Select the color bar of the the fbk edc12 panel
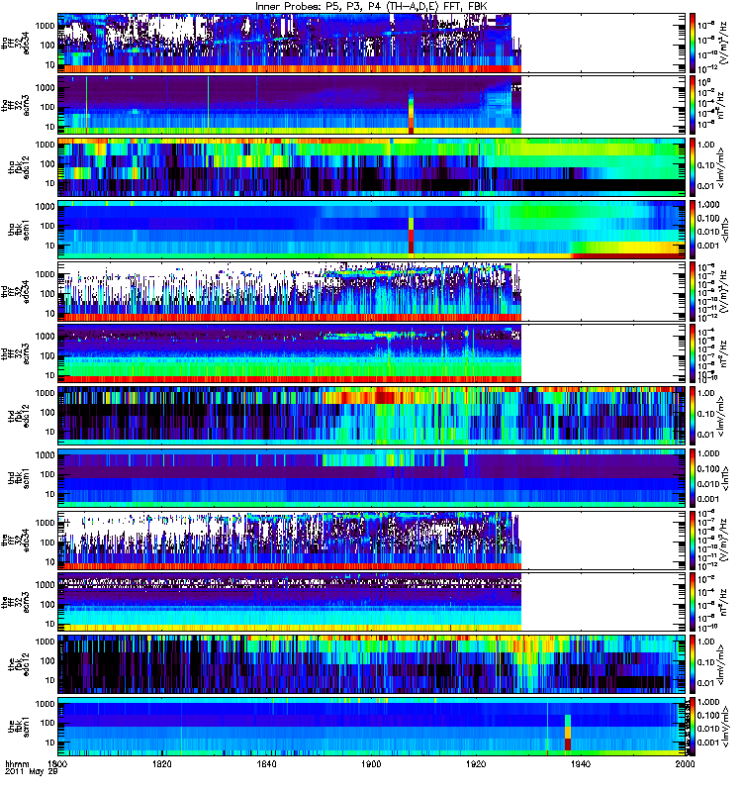Screen dimensions: 742x792 pyautogui.click(x=694, y=664)
